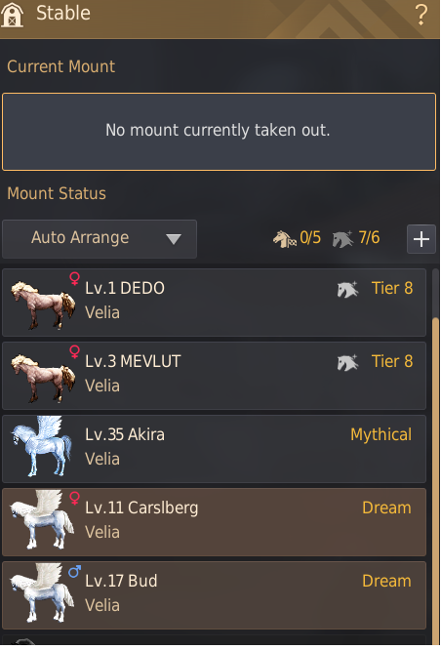
Task: Click the gray horse icon beside 7/6
Action: pos(342,239)
